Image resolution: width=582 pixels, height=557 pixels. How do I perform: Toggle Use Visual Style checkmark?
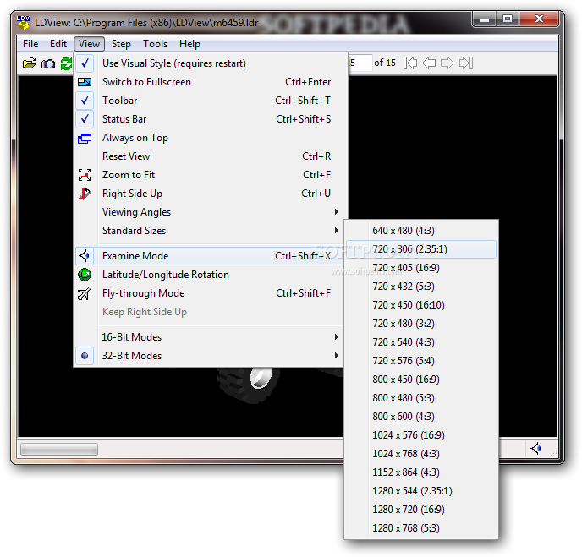(85, 63)
